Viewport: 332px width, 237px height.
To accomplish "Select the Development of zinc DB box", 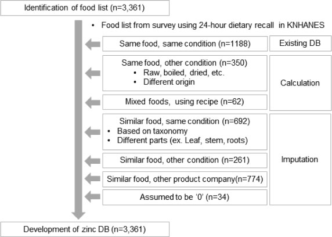I will (x=85, y=229).
